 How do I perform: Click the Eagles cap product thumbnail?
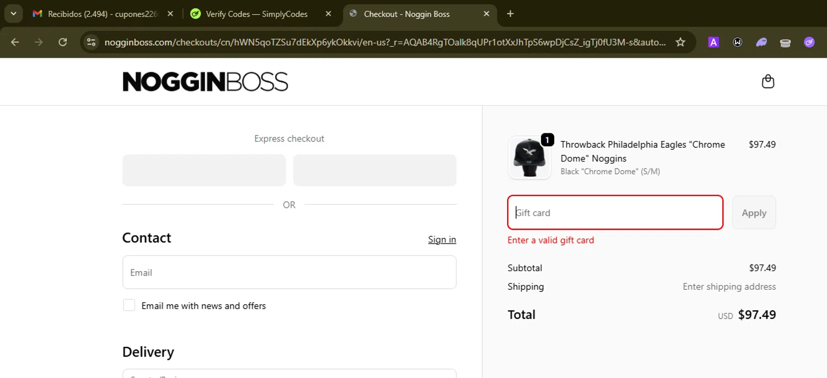pyautogui.click(x=529, y=158)
